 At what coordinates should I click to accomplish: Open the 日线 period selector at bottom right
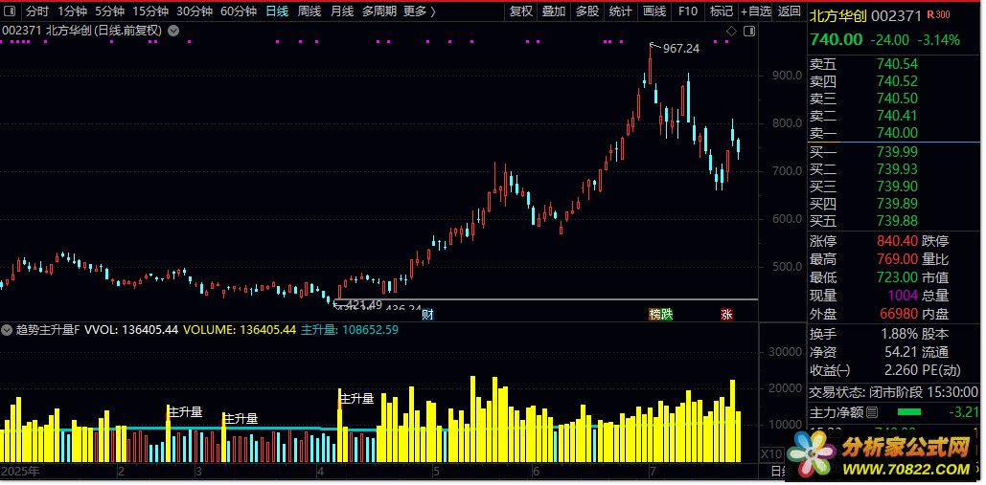tap(778, 471)
